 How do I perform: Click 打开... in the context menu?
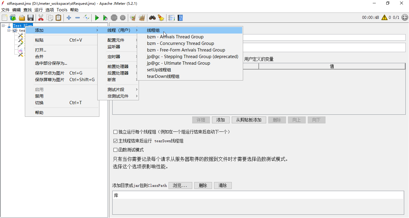point(62,50)
